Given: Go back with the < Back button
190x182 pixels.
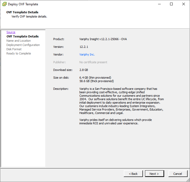Looking at the screenshot, I should (x=133, y=174).
